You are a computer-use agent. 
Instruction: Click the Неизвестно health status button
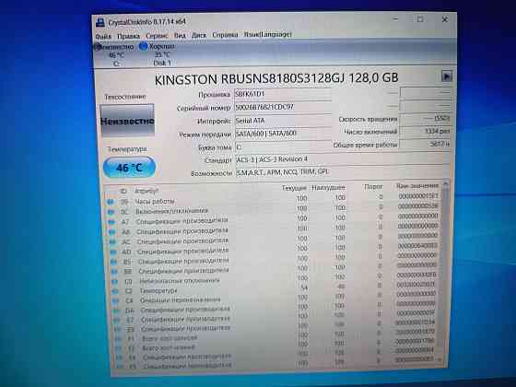pos(127,121)
